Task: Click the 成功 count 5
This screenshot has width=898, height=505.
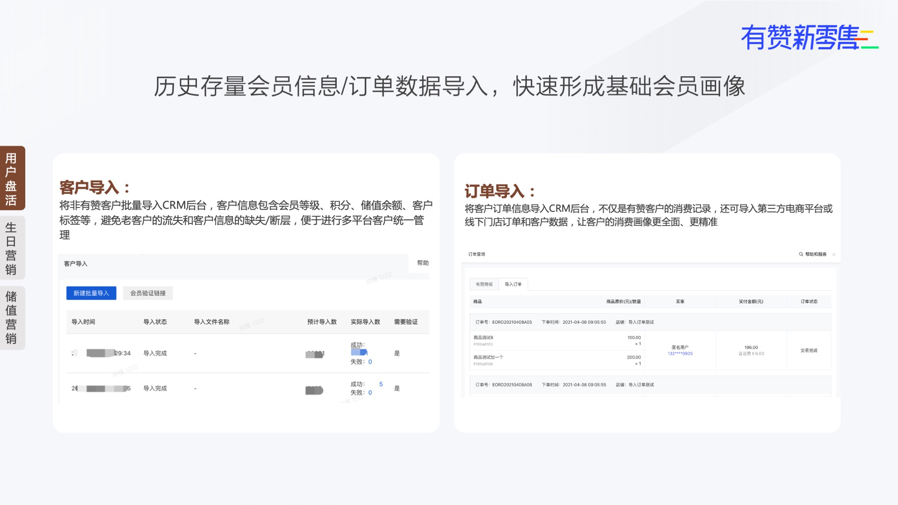Action: coord(381,384)
